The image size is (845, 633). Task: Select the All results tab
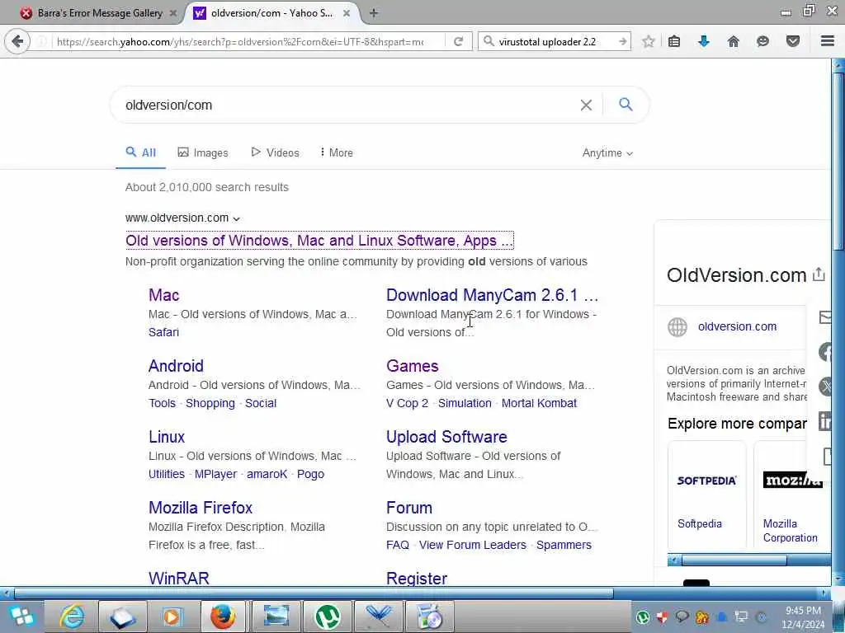[x=140, y=152]
